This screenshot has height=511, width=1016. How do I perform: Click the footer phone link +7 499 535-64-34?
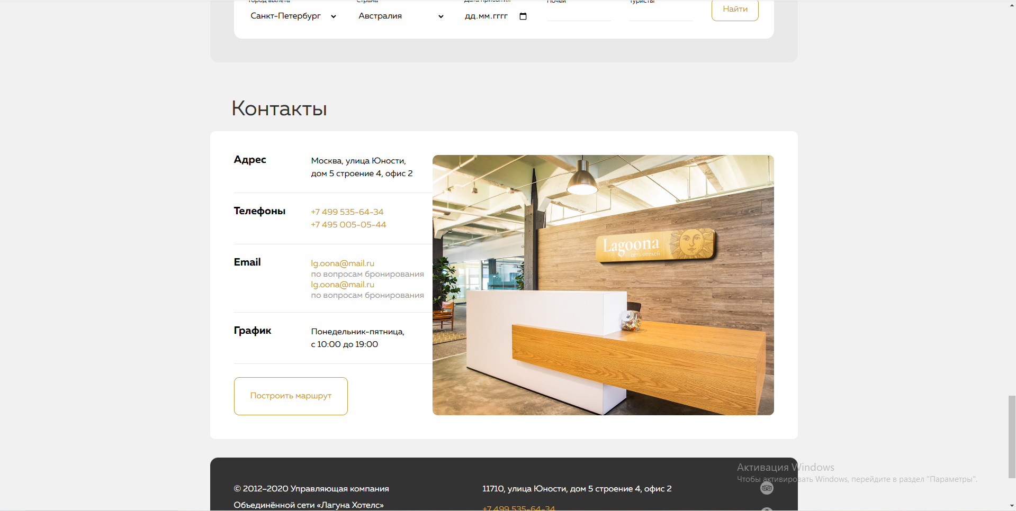pos(519,507)
